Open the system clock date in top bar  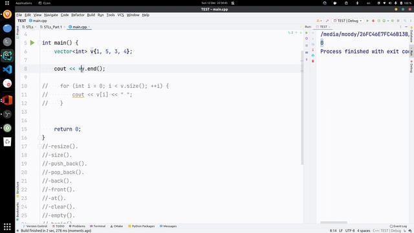(x=214, y=3)
